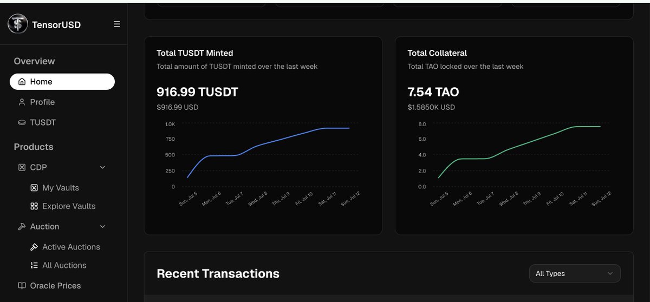Go to the Home page
The width and height of the screenshot is (650, 302).
[62, 82]
